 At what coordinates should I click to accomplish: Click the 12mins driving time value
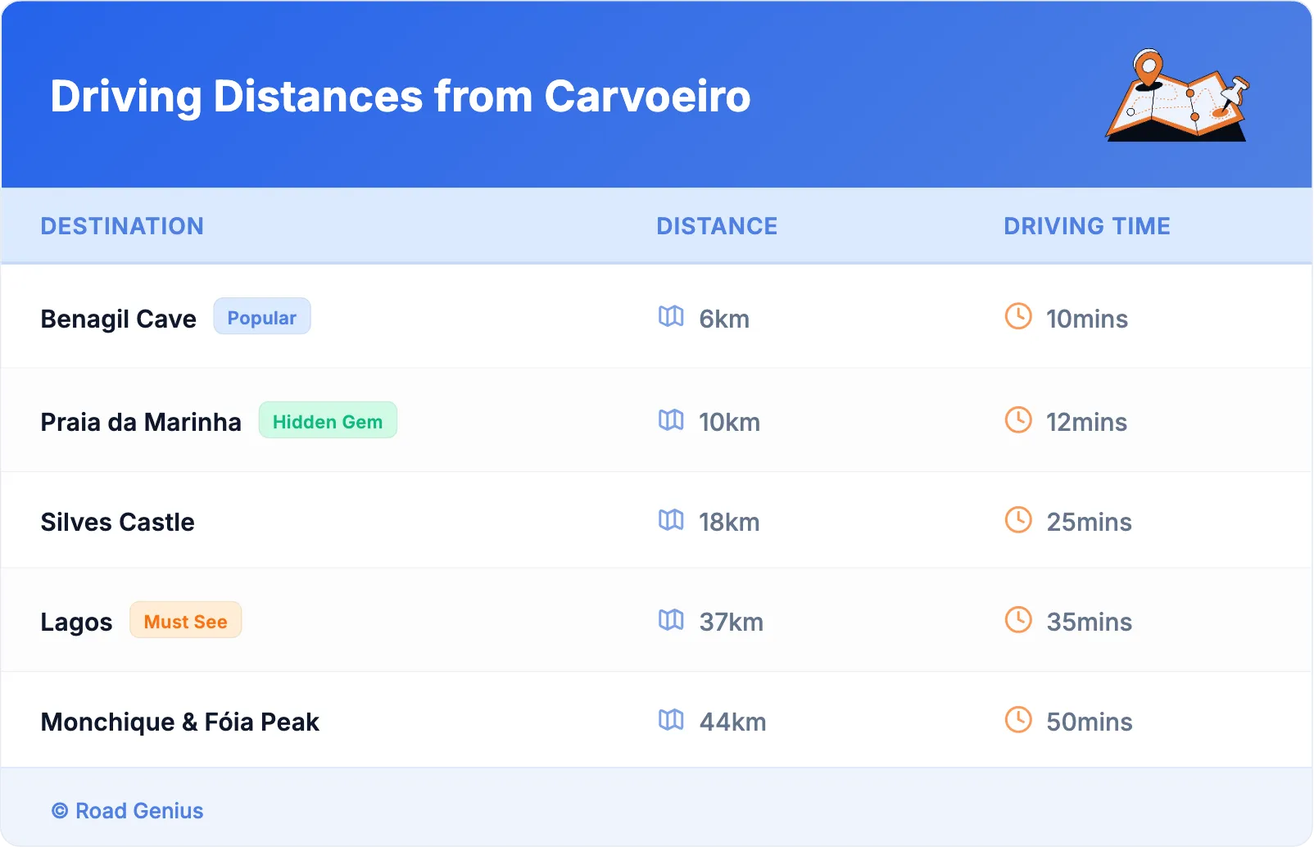point(1087,423)
